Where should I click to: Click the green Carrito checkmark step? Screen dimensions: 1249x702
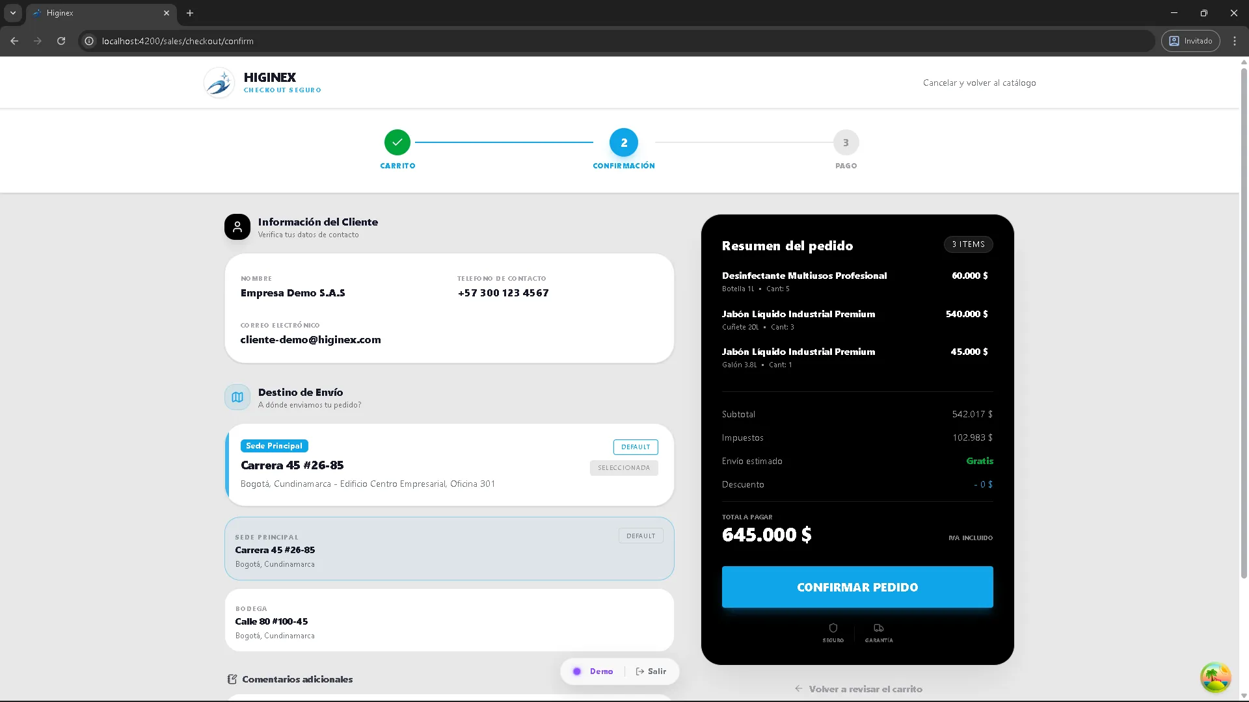coord(397,142)
